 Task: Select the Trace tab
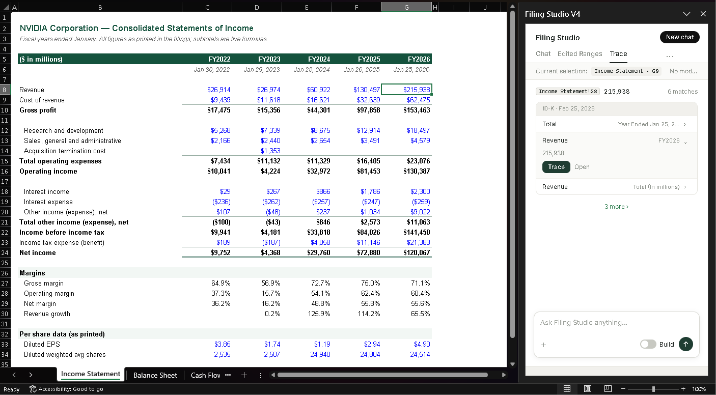click(618, 53)
